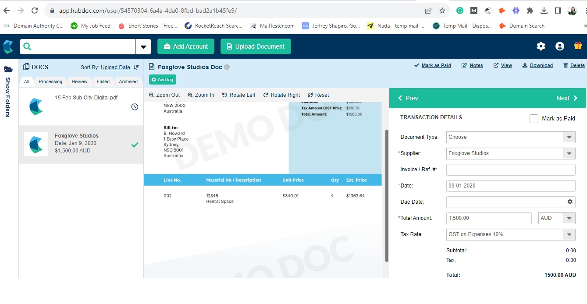Open the Domain Search bookmark
The image size is (587, 304).
pos(522,26)
